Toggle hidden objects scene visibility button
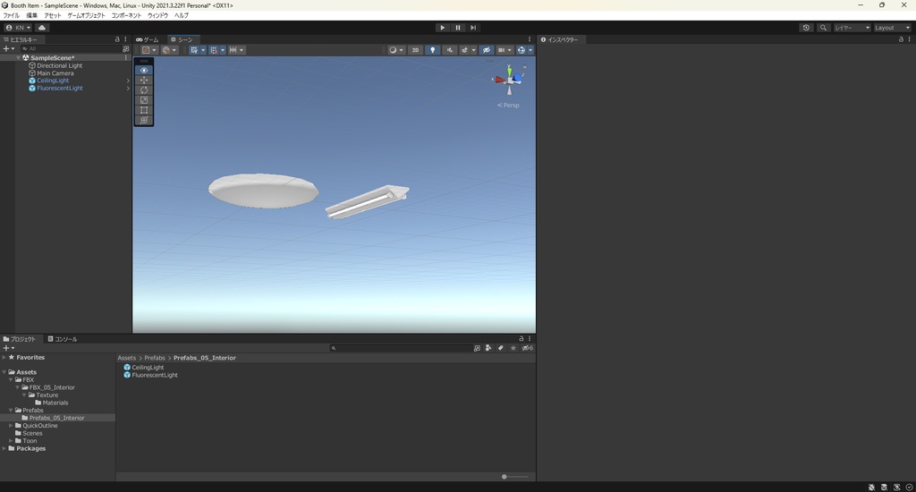 (486, 50)
